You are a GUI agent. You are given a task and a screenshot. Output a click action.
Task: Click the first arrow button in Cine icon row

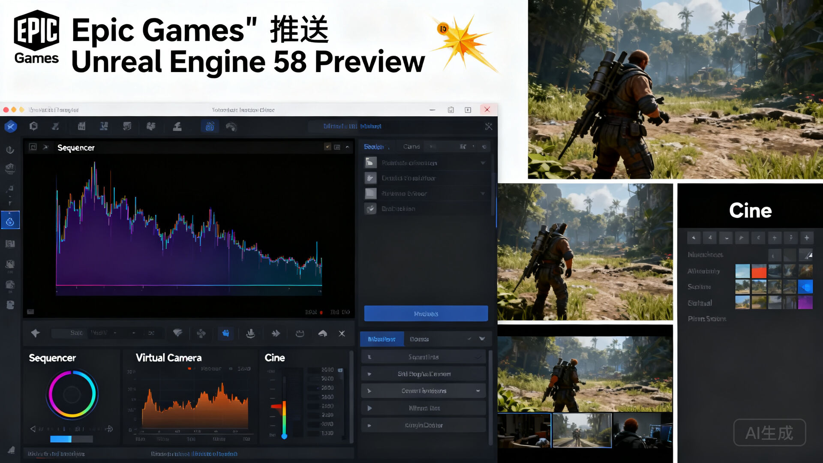click(x=694, y=238)
